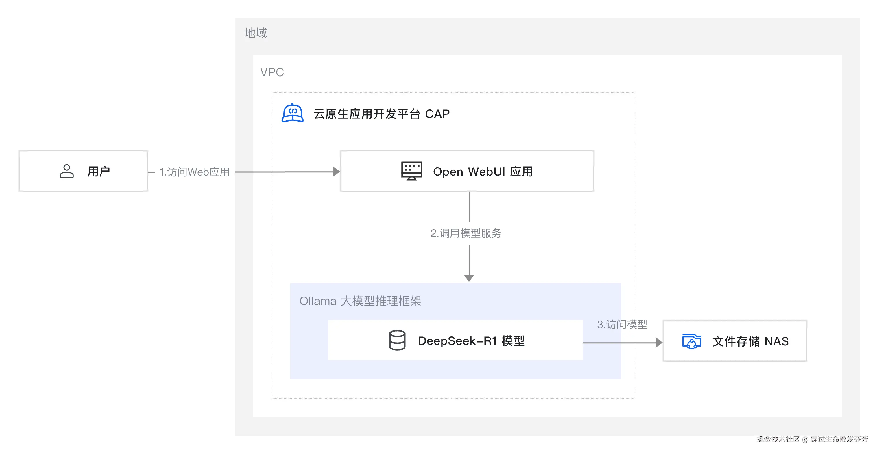Select the 用户 text label
879x454 pixels.
click(99, 171)
